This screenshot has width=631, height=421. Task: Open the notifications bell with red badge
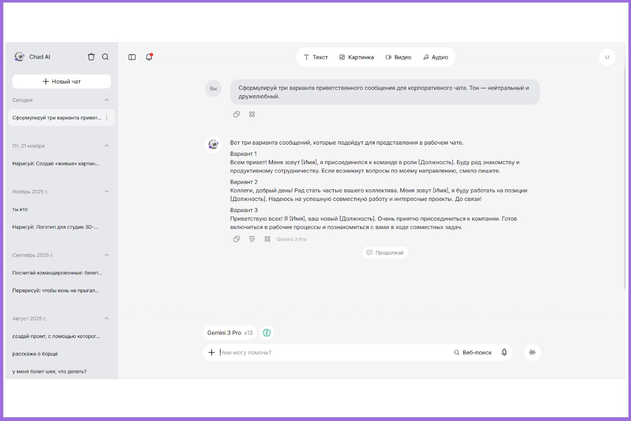coord(149,57)
